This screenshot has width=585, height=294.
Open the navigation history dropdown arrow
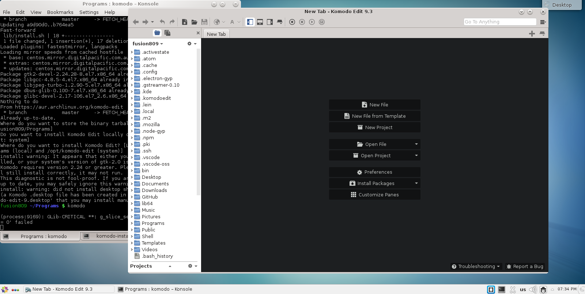point(152,22)
